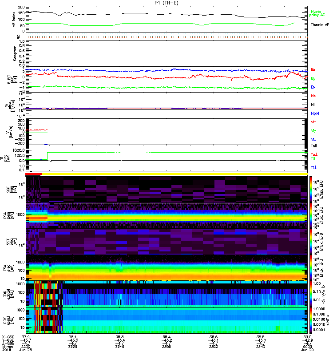Select the "2300" time tick label
Image resolution: width=333 pixels, height=356 pixels.
[x=166, y=347]
